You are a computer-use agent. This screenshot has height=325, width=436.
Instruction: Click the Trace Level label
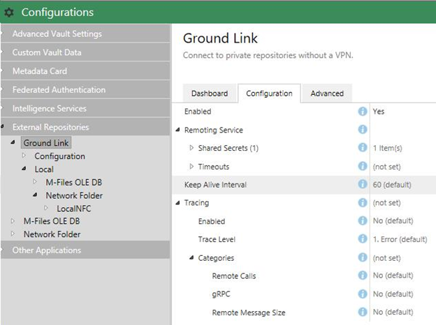(217, 239)
